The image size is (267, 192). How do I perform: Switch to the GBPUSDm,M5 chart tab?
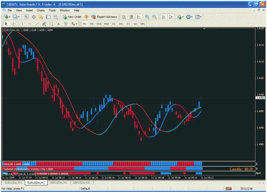coord(82,183)
